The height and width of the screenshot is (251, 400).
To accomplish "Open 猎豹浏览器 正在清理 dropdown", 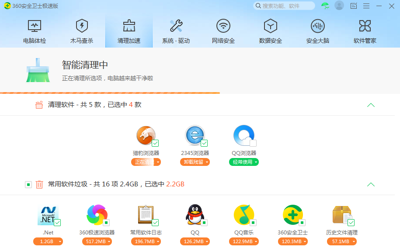I will (146, 162).
